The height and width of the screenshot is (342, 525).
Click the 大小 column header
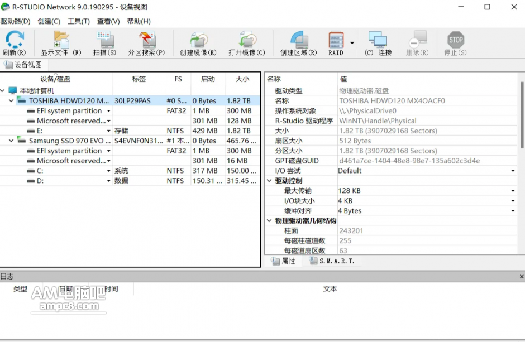tap(242, 79)
